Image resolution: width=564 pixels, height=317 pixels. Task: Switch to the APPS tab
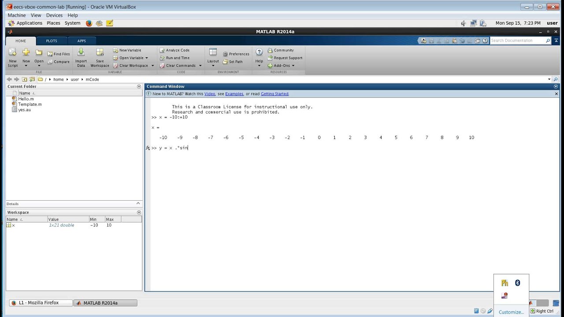tap(82, 41)
